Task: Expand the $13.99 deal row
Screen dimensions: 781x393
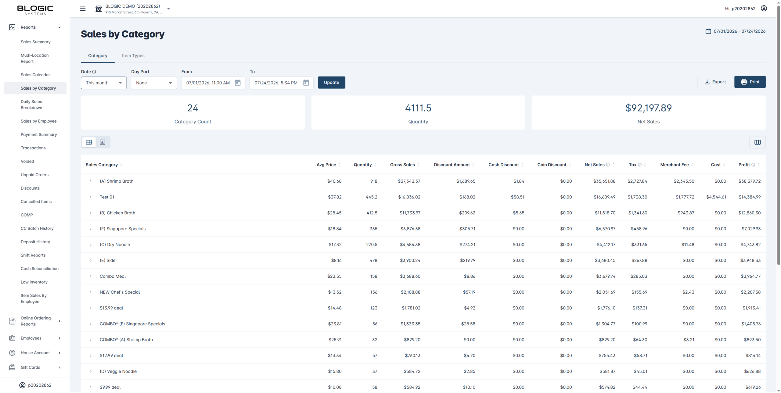Action: click(91, 308)
